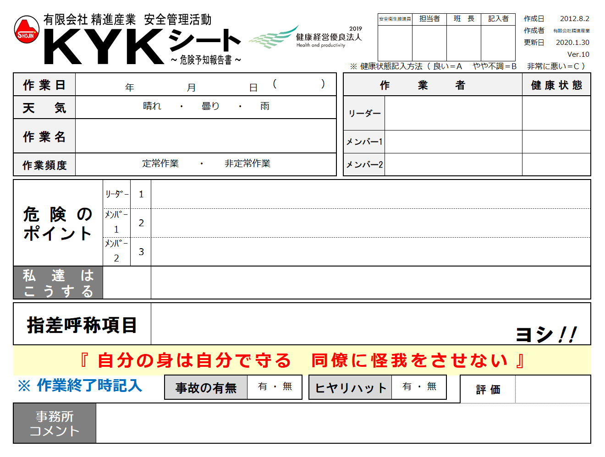Click the 私達はこうする gray label
Screen dimensions: 605x457
point(58,283)
